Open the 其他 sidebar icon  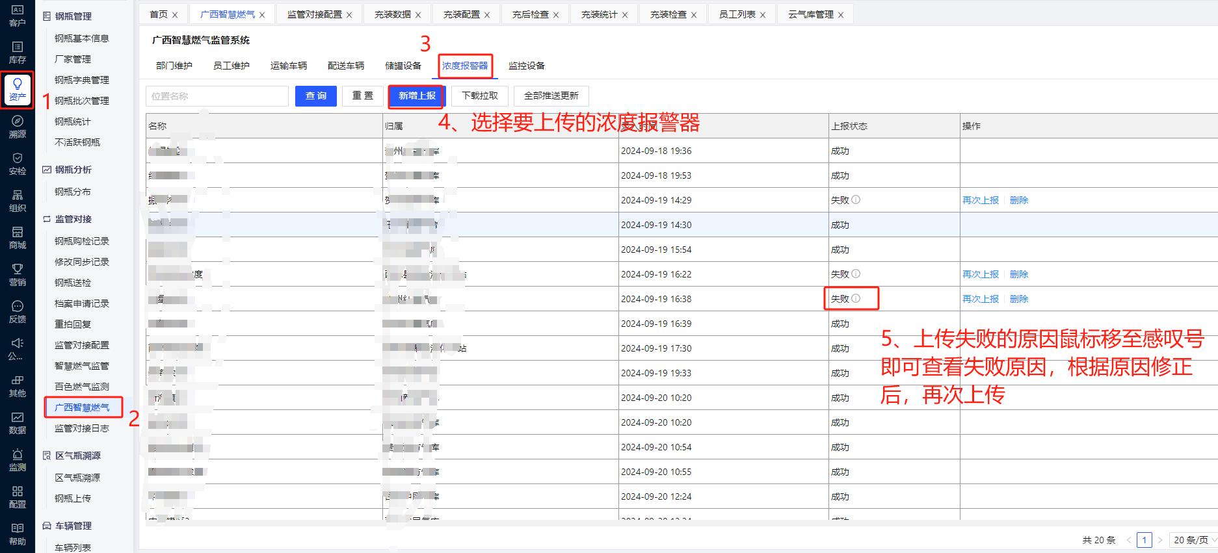tap(18, 386)
